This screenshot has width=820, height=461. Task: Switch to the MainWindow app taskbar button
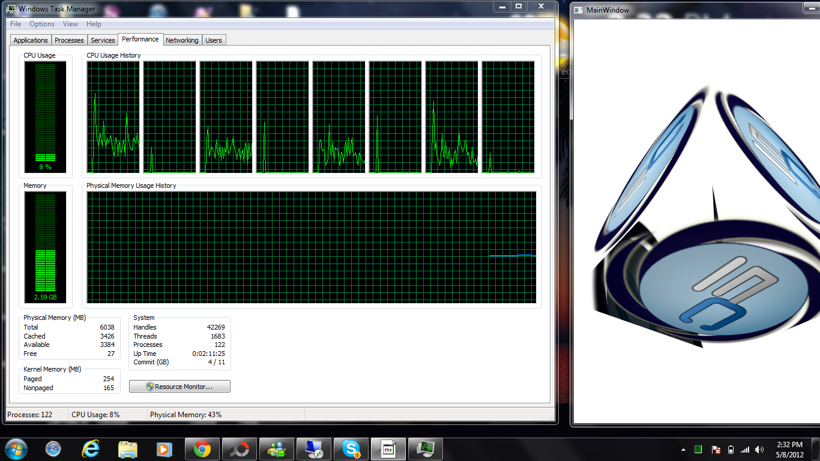tap(388, 448)
